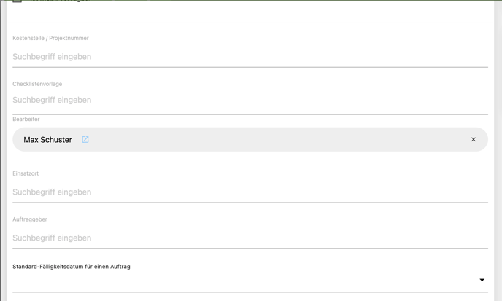Click the Standard-Fälligkeitsdatum für einen Auftrag label
502x301 pixels.
click(x=72, y=267)
